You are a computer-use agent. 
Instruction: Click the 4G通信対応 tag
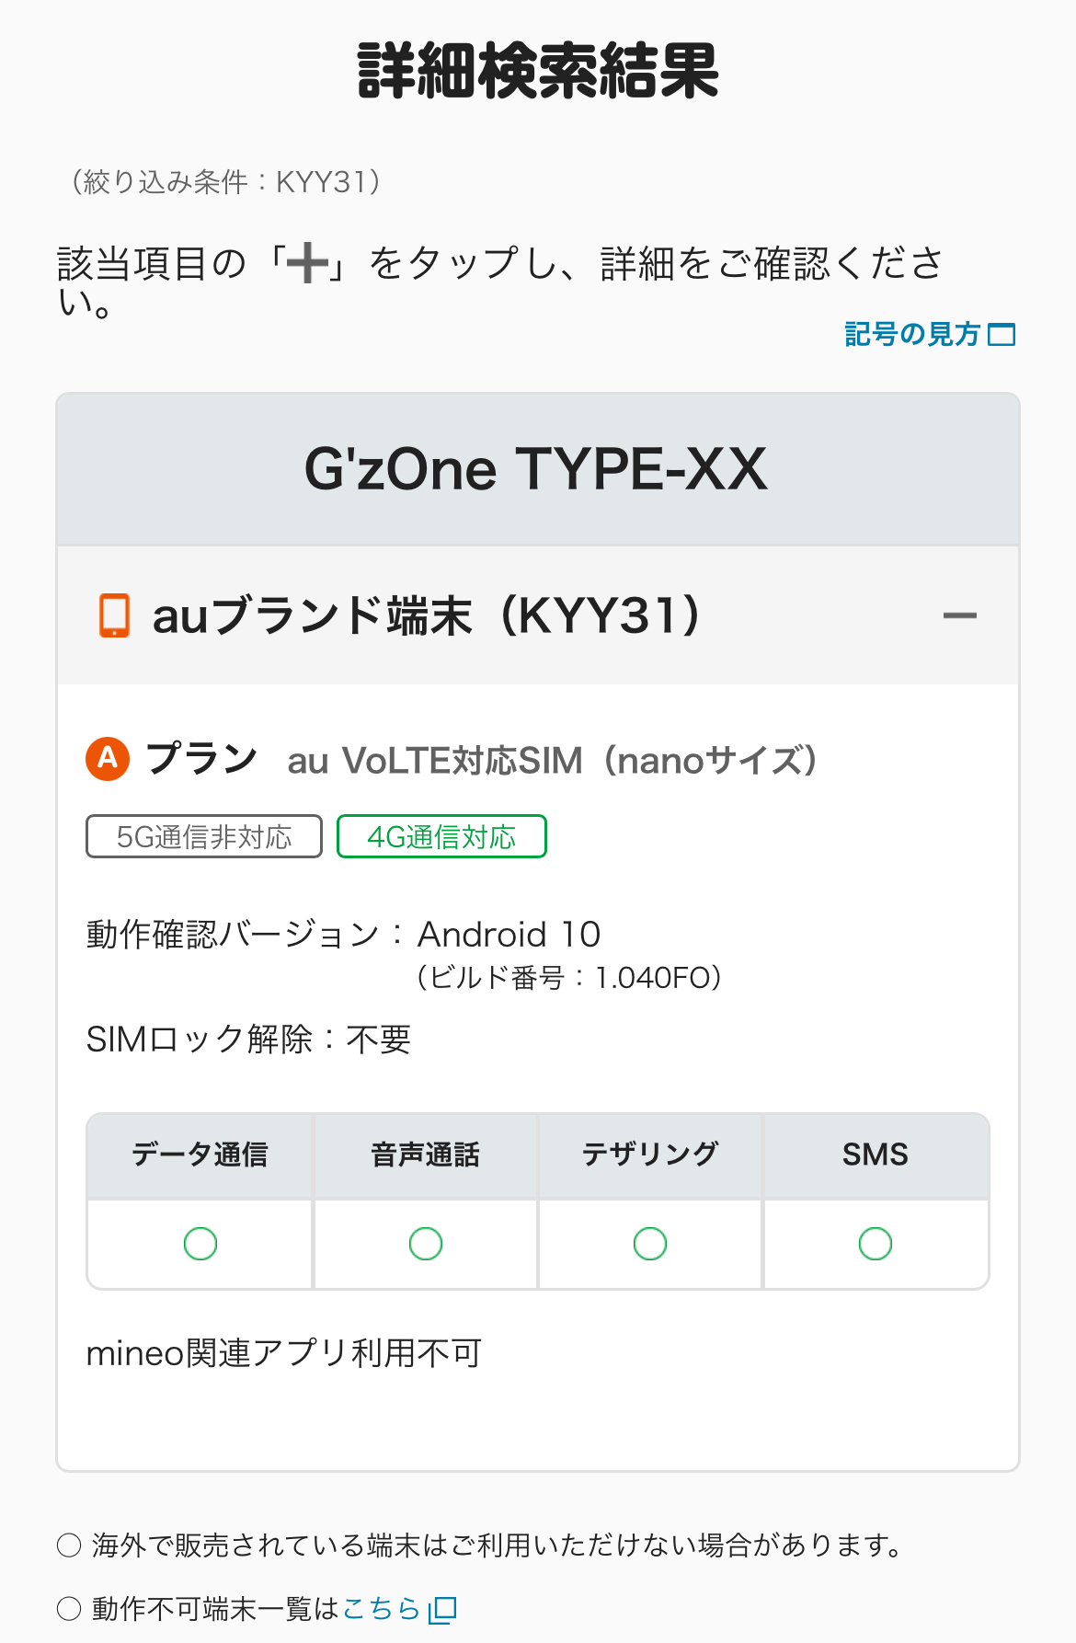[x=441, y=836]
